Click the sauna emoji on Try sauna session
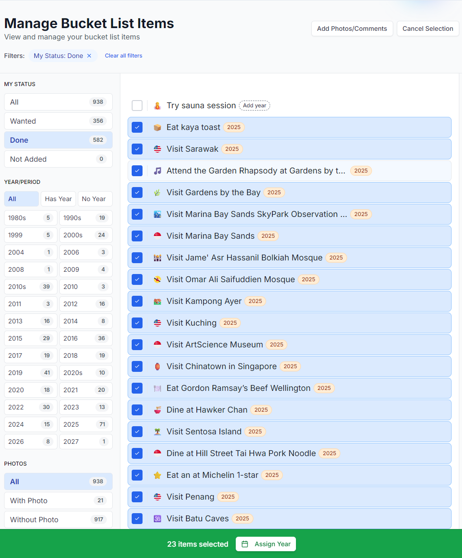Image resolution: width=462 pixels, height=558 pixels. [x=157, y=105]
